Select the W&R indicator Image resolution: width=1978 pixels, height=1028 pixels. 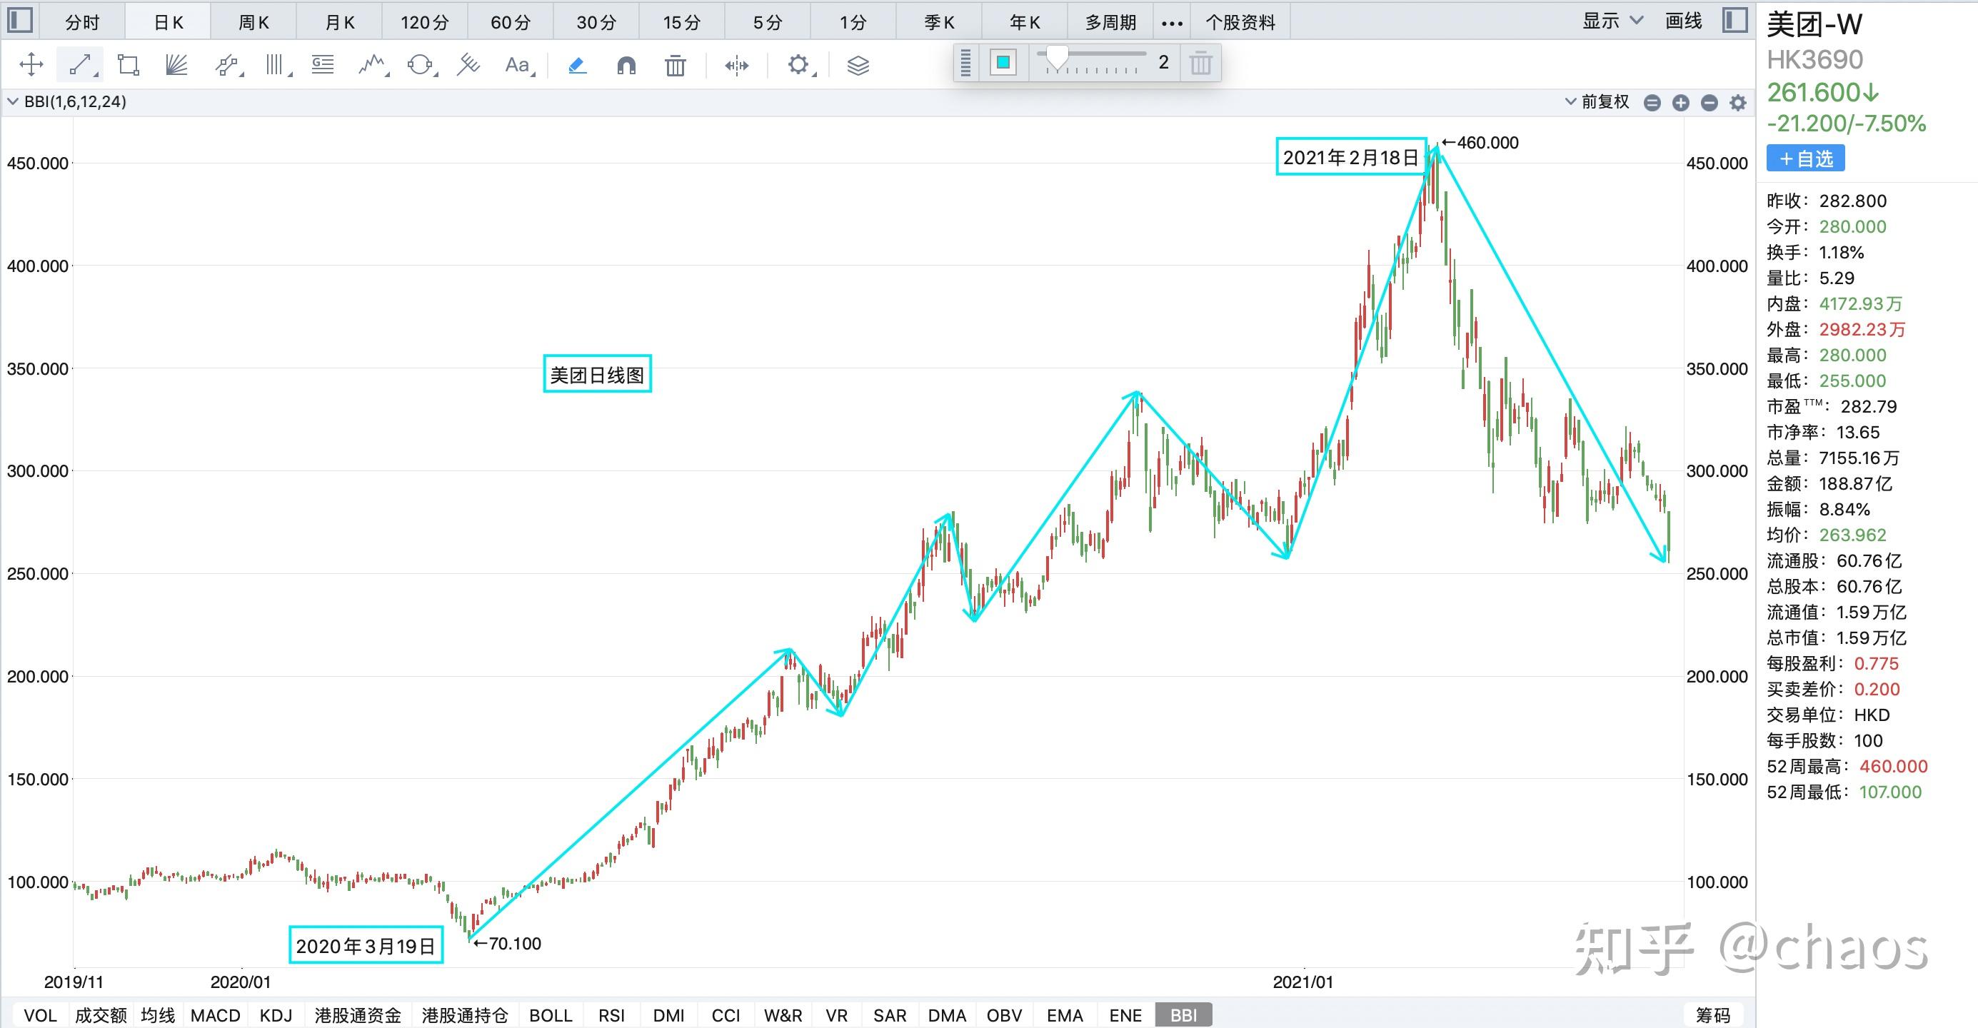pos(783,1015)
